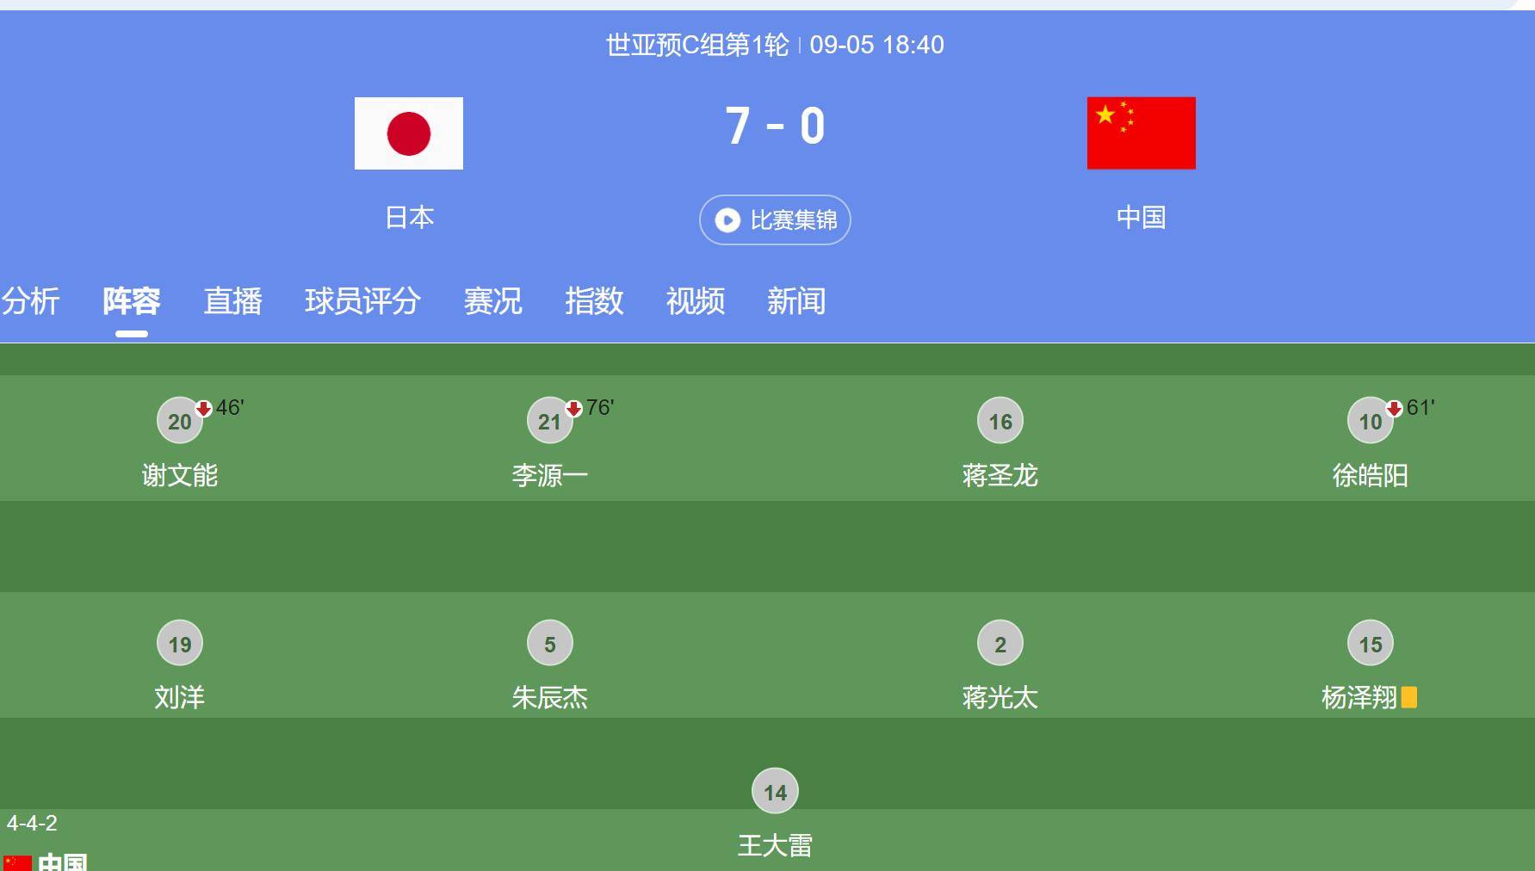Open the 新闻 tab

click(x=796, y=302)
